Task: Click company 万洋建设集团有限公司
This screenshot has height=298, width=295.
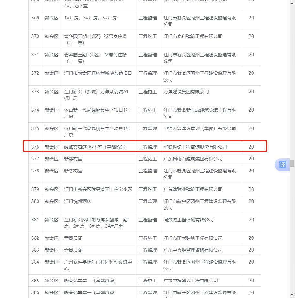Action: click(x=186, y=92)
